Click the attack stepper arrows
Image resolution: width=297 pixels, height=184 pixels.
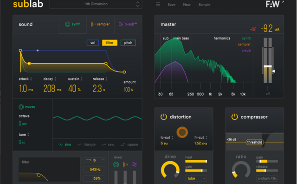pos(31,79)
